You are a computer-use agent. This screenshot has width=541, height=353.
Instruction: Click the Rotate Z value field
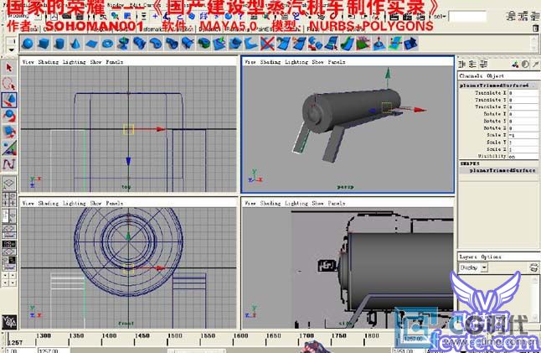[x=523, y=128]
